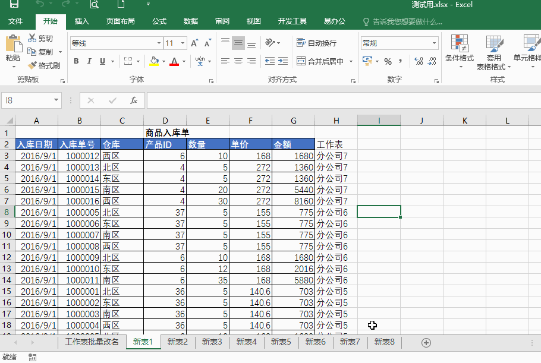
Task: Click the Paste clipboard icon
Action: 14,44
